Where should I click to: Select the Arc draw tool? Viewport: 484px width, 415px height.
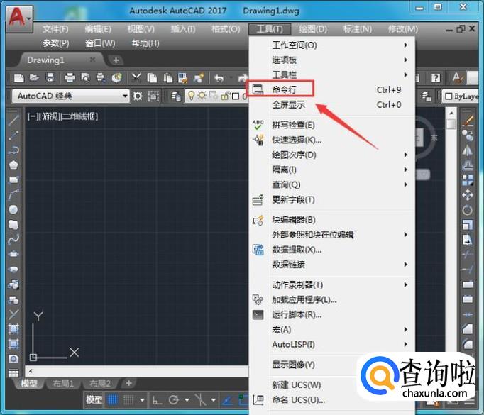click(x=13, y=195)
